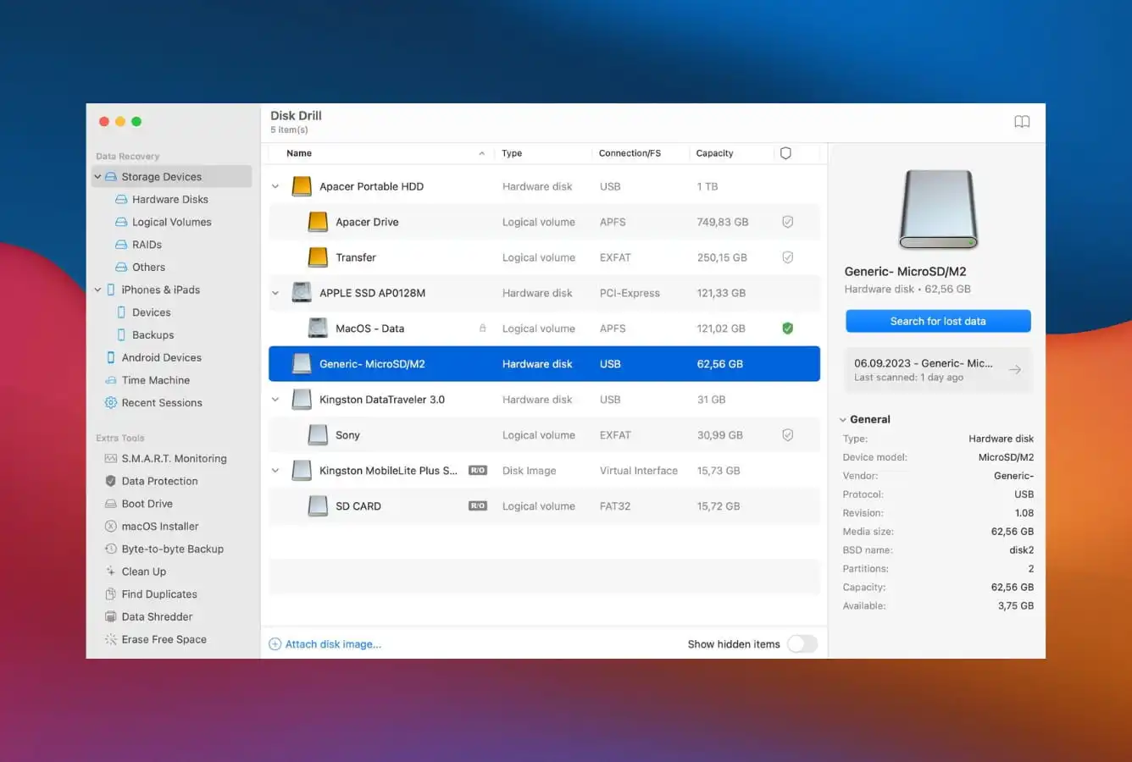Click the PCI-Express connection cell

[x=630, y=293]
